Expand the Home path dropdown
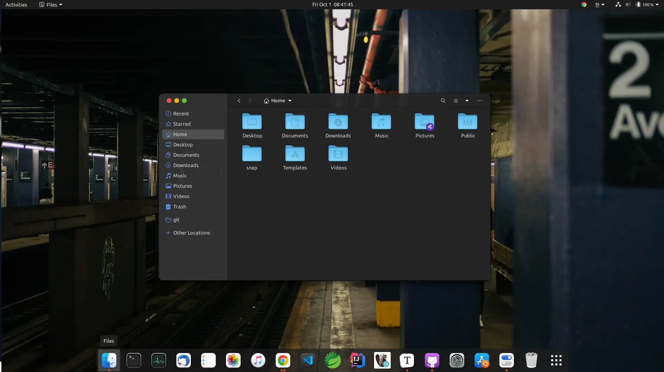Viewport: 664px width, 372px height. click(x=290, y=101)
